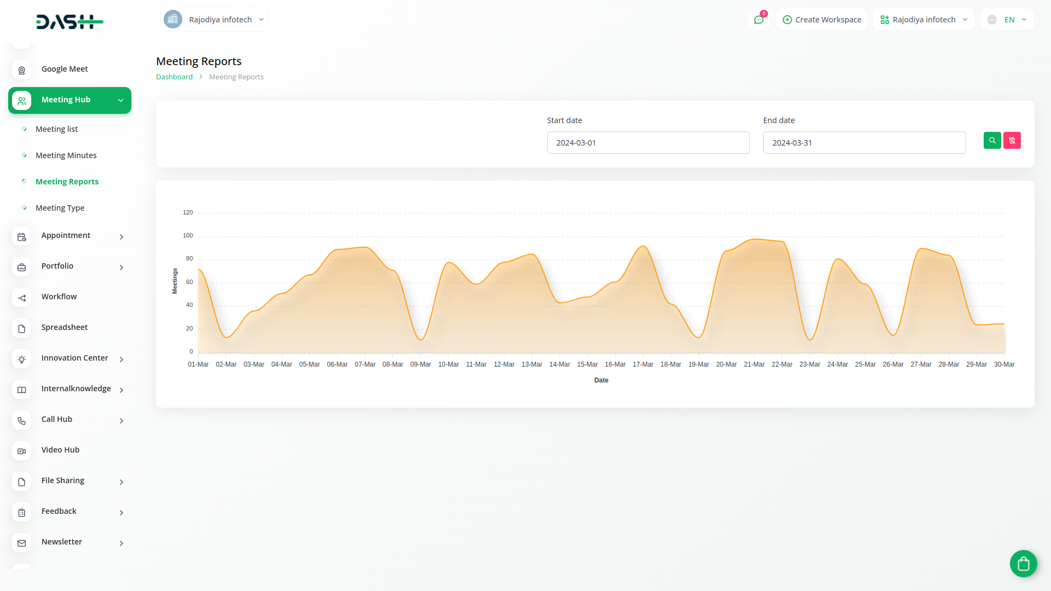This screenshot has width=1051, height=591.
Task: Open the floating shopping bag button
Action: tap(1023, 563)
